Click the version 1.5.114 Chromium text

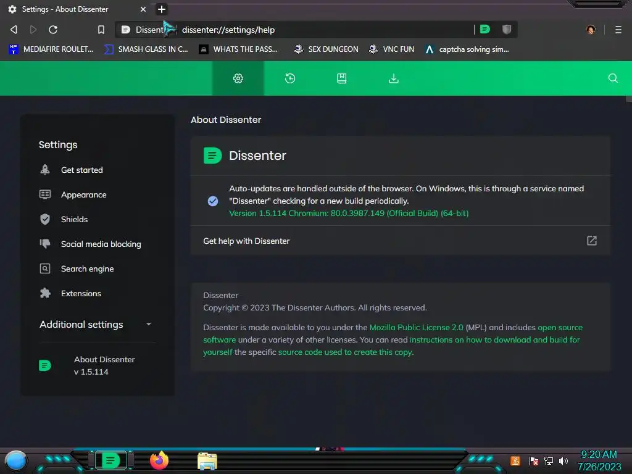pos(349,213)
